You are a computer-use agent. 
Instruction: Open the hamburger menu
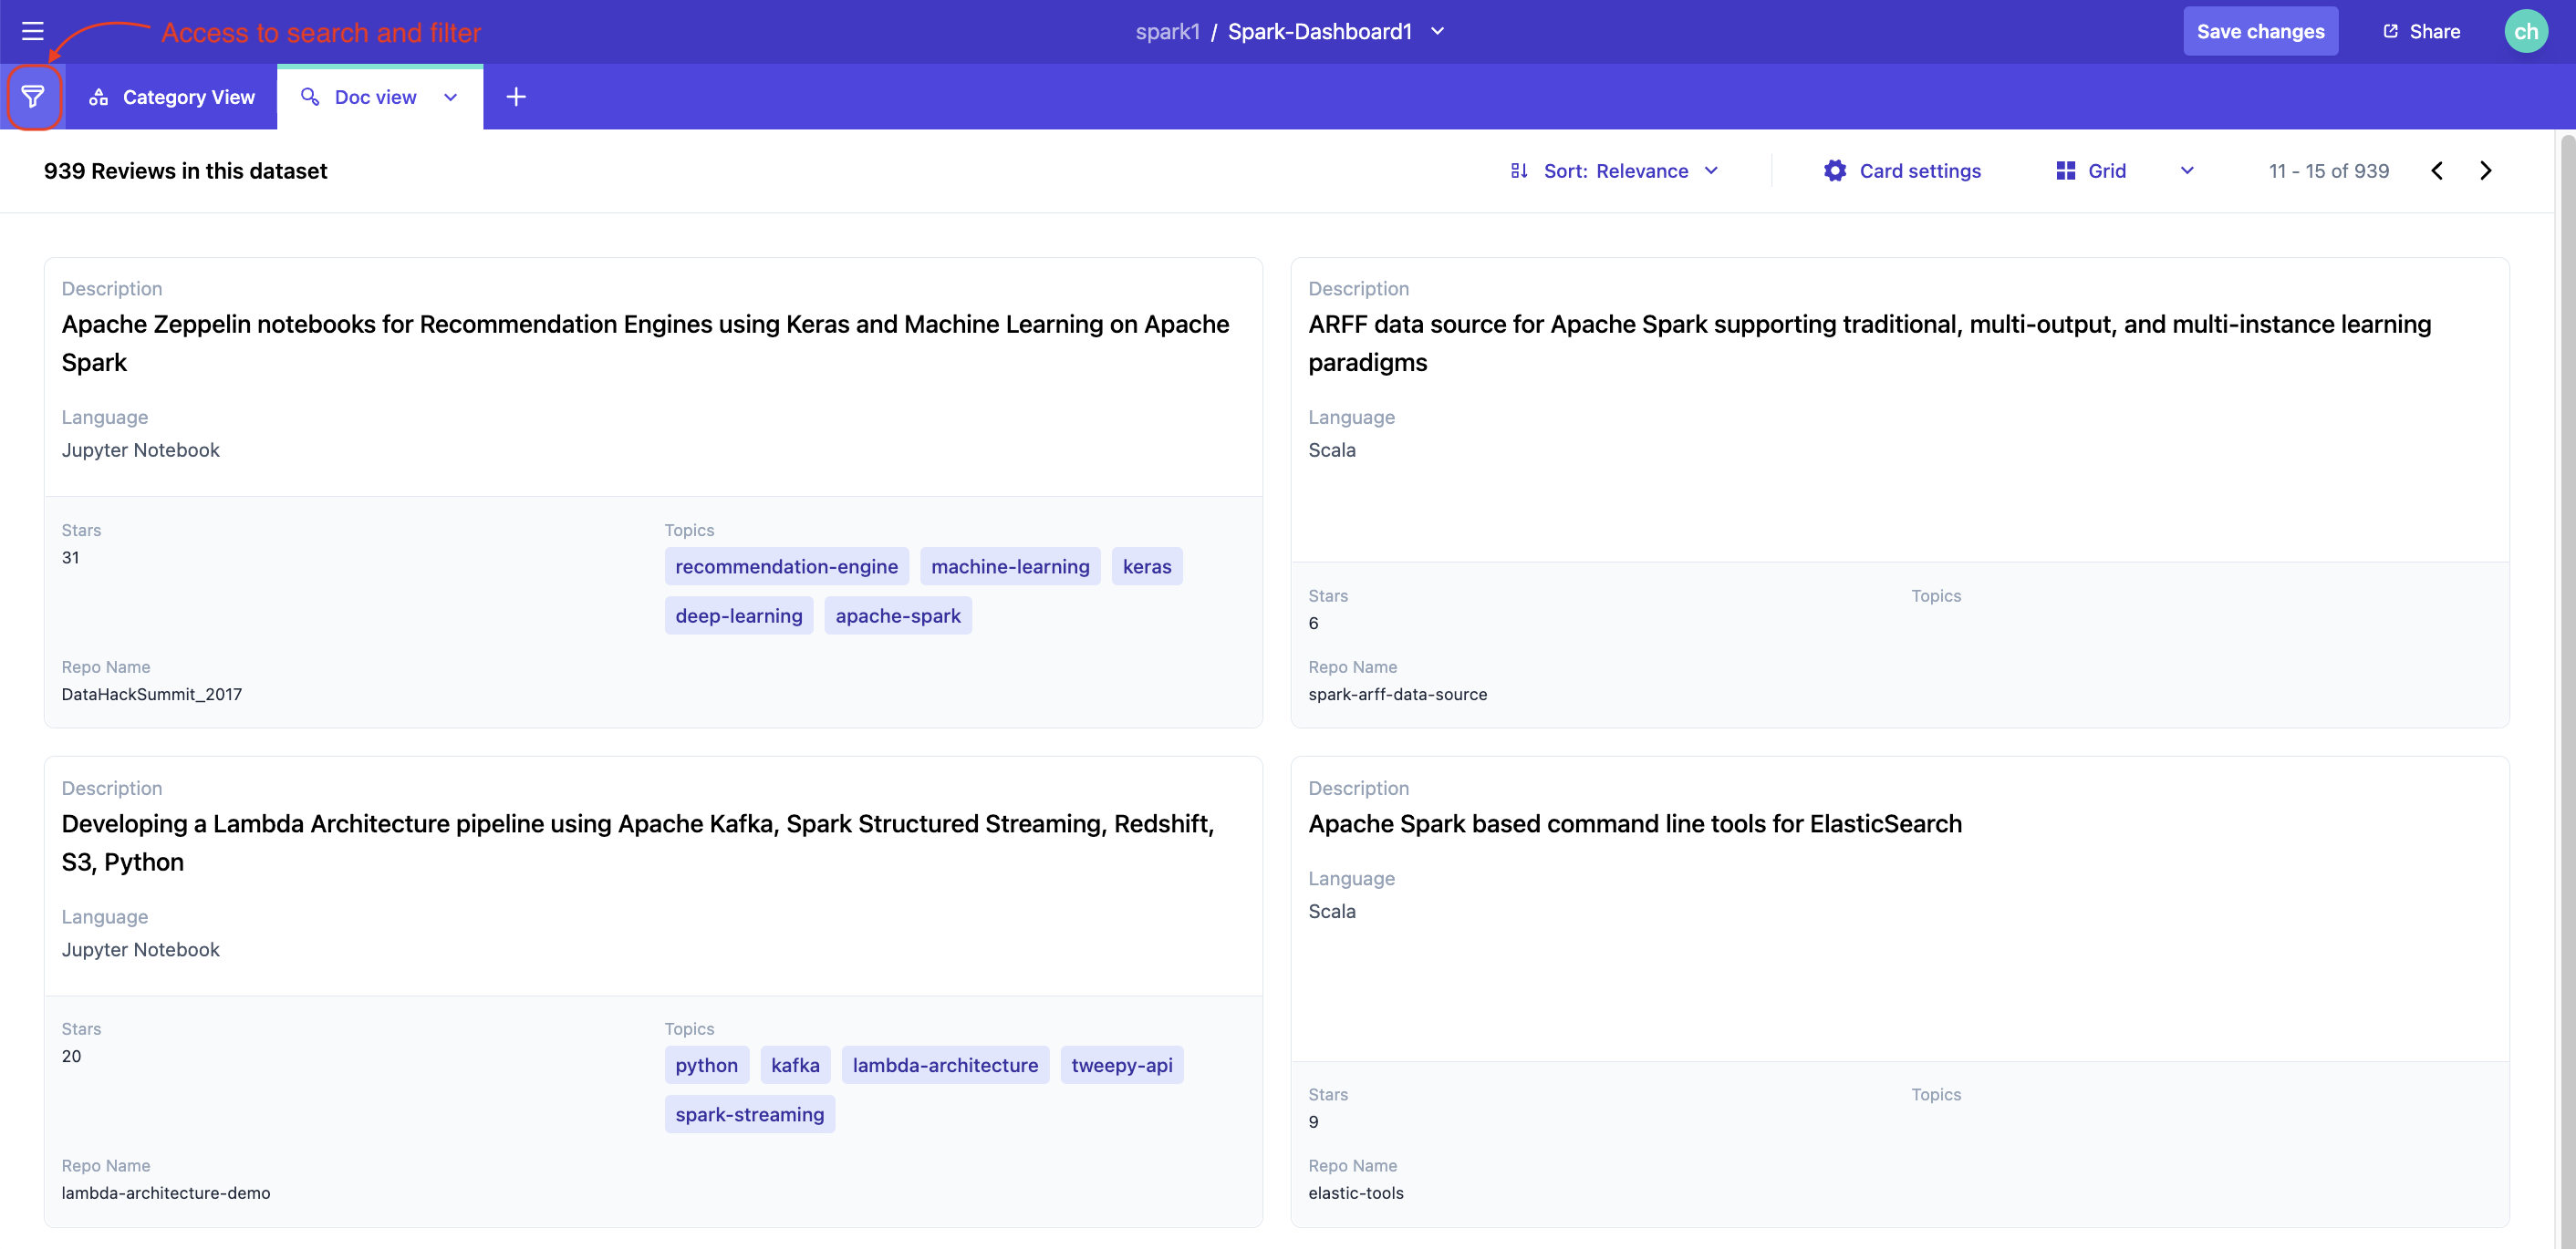[32, 31]
